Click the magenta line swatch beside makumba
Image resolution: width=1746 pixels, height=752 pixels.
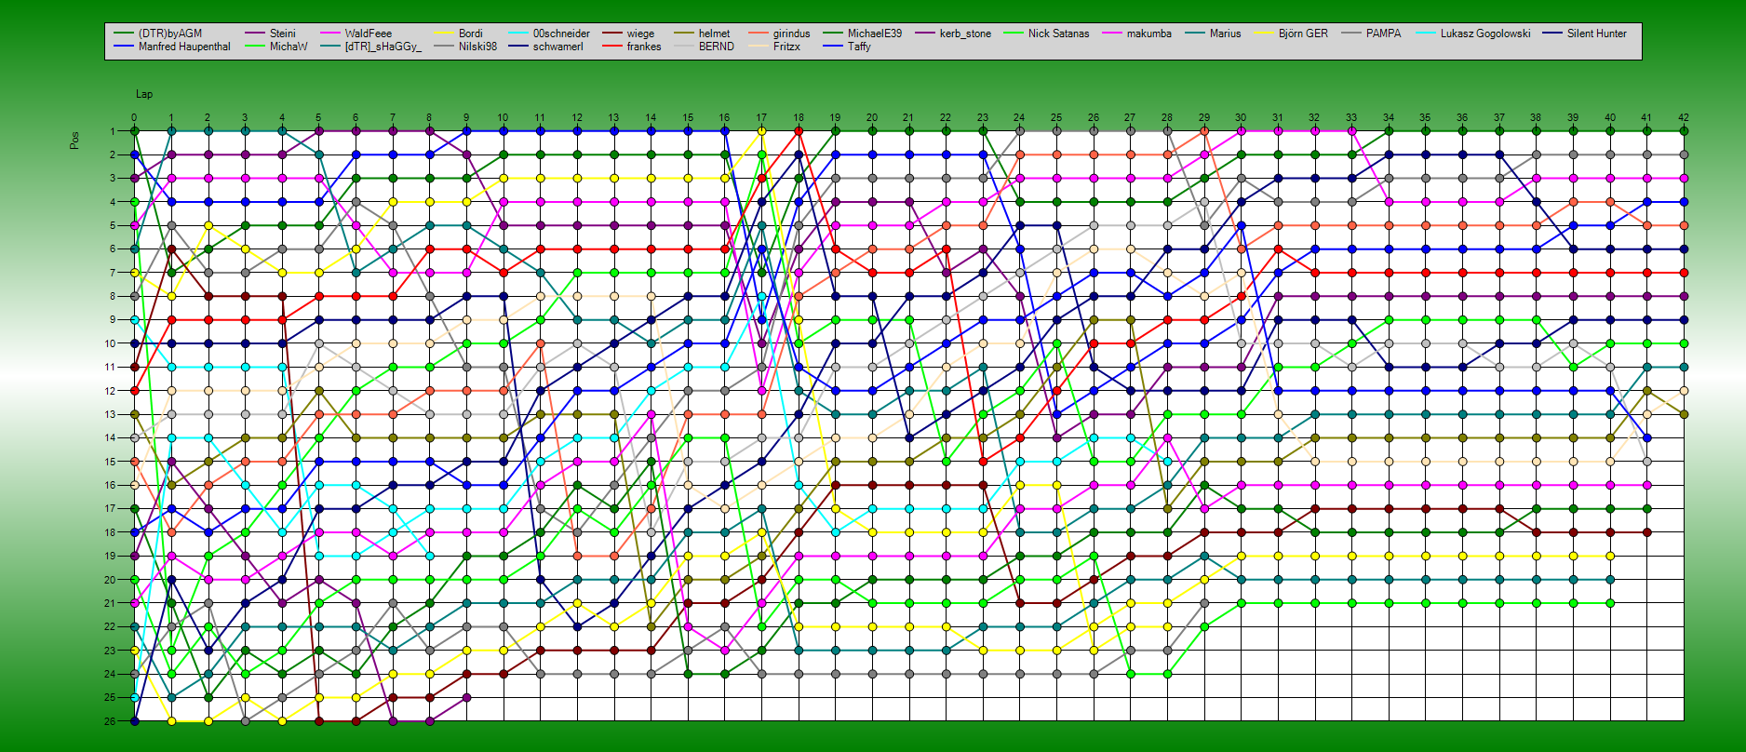click(x=1110, y=34)
